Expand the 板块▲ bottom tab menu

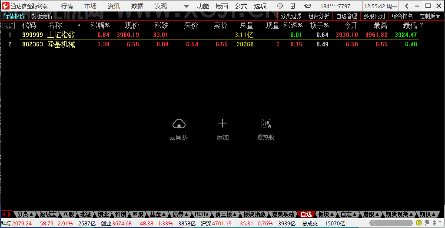(325, 214)
